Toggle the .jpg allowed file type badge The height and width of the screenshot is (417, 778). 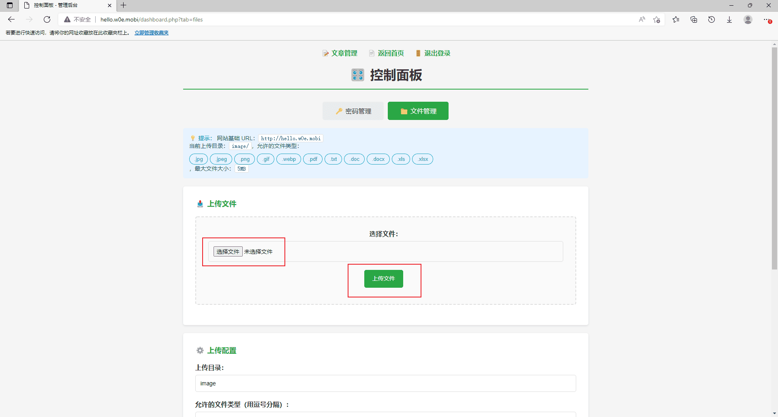[x=198, y=159]
